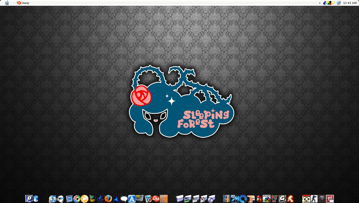Open the blue A-shaped arrow icon
Screen dimensions: 359x203
click(x=116, y=199)
